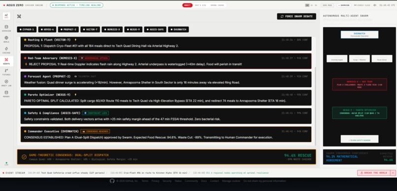Click the Break The World button
This screenshot has height=191, width=397.
374,173
